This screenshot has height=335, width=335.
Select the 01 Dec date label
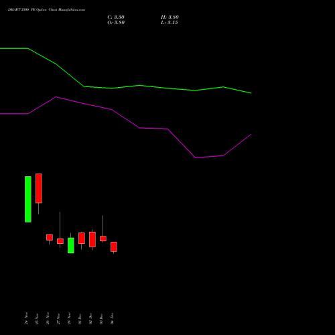tap(80, 319)
